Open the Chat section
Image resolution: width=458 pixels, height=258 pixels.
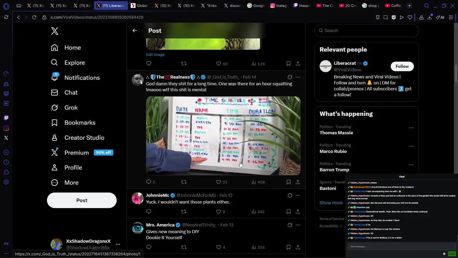pyautogui.click(x=64, y=92)
